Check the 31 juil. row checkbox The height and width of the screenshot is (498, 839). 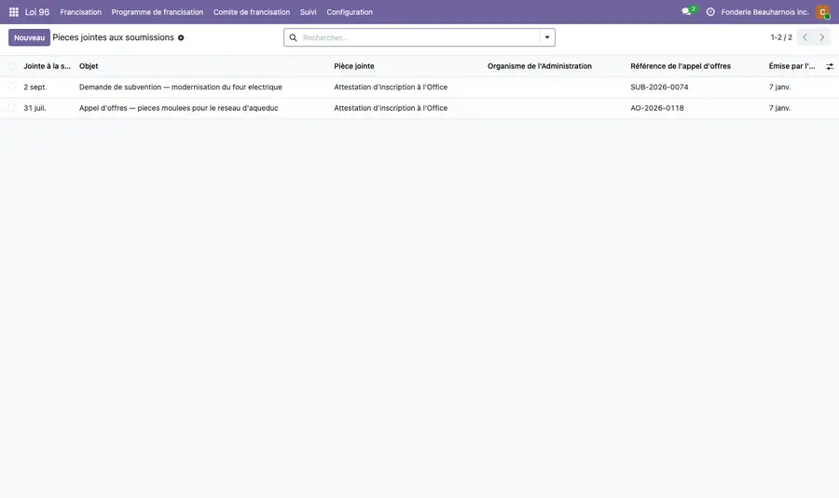[x=12, y=107]
